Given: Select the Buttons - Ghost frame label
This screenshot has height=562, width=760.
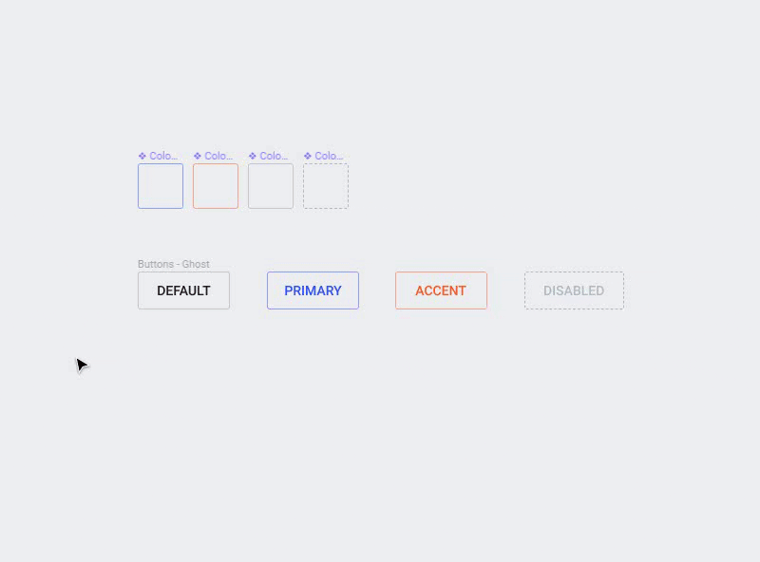Looking at the screenshot, I should point(174,264).
